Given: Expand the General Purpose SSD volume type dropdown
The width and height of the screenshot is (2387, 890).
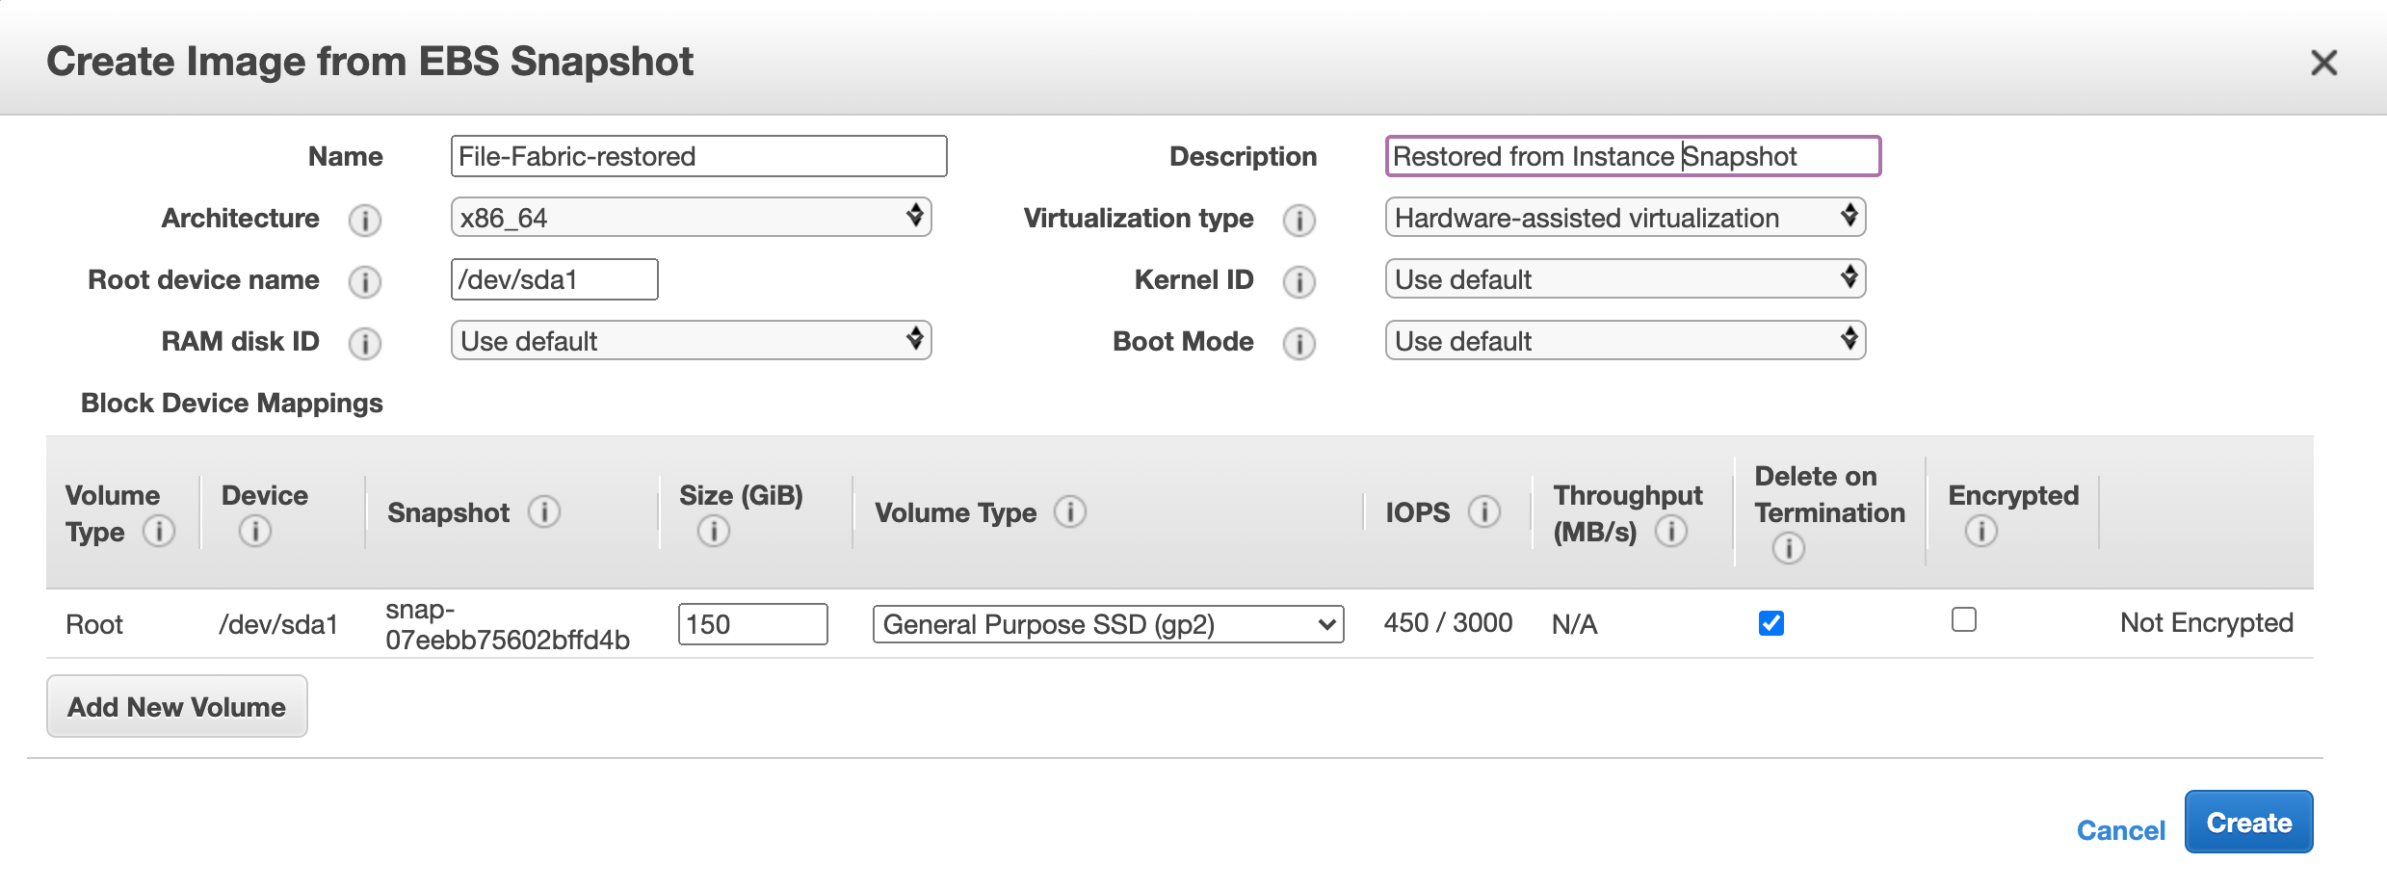Looking at the screenshot, I should 1108,624.
